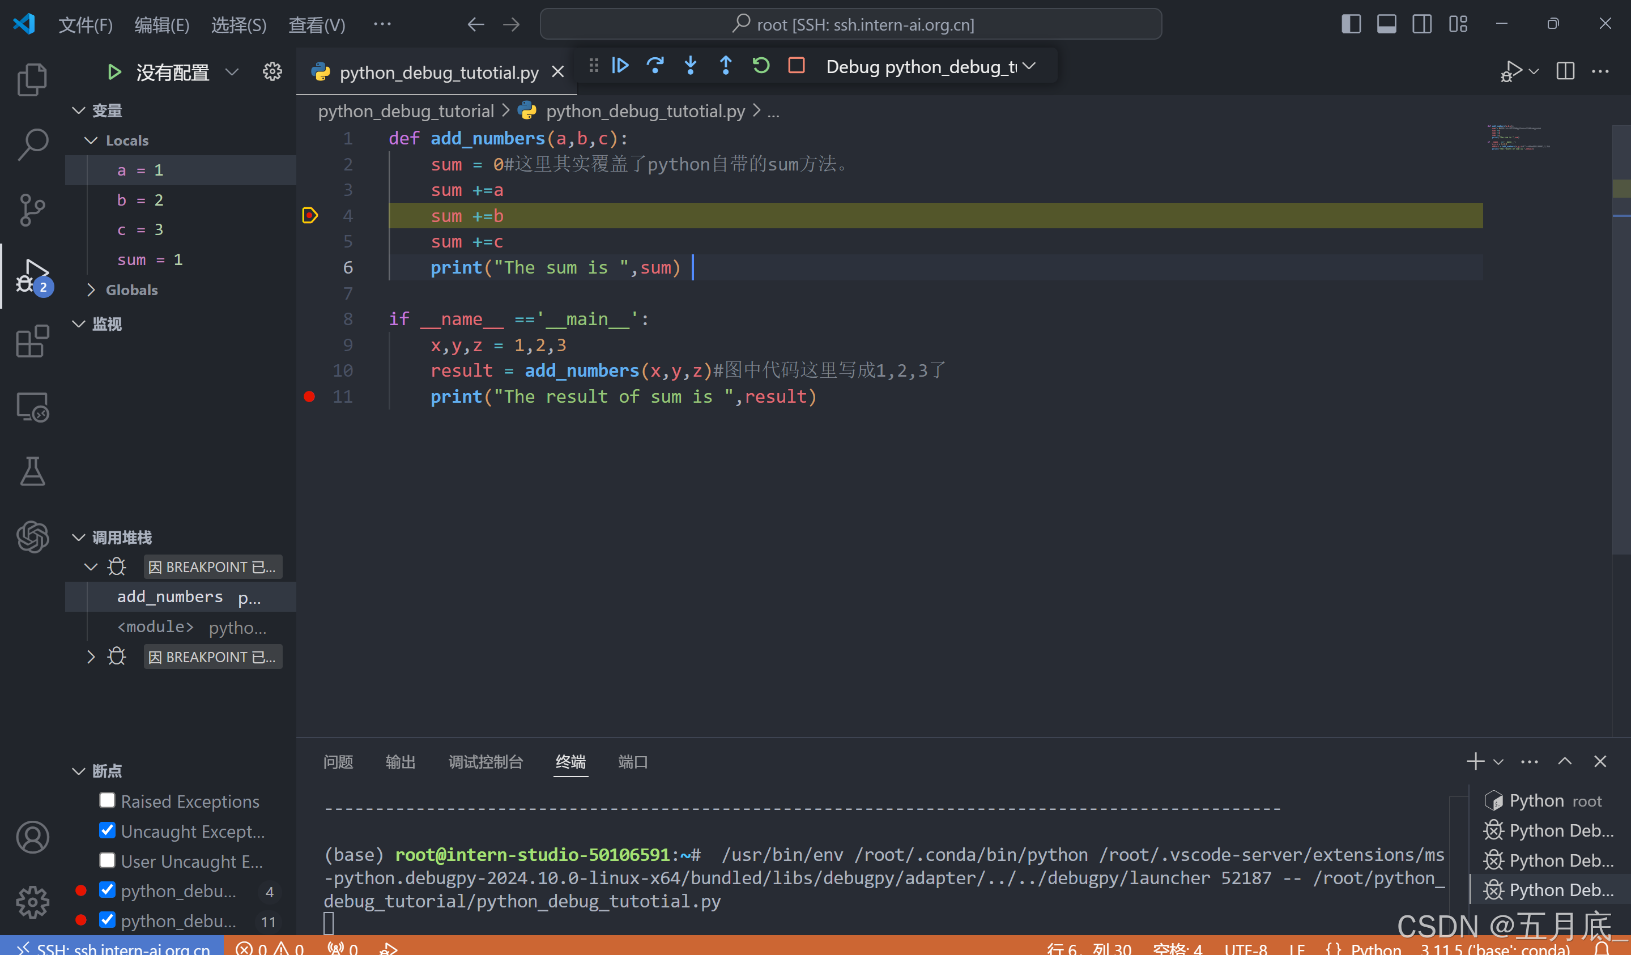Stop the debug session
Screen dimensions: 1631x955
(x=796, y=65)
